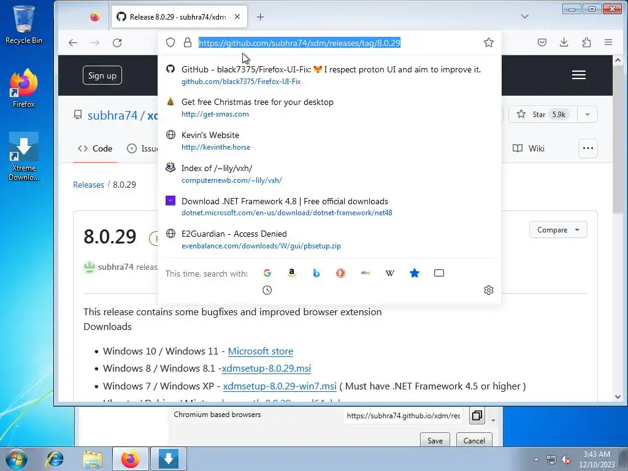
Task: Switch to the pinned Firefox tab
Action: coord(95,17)
